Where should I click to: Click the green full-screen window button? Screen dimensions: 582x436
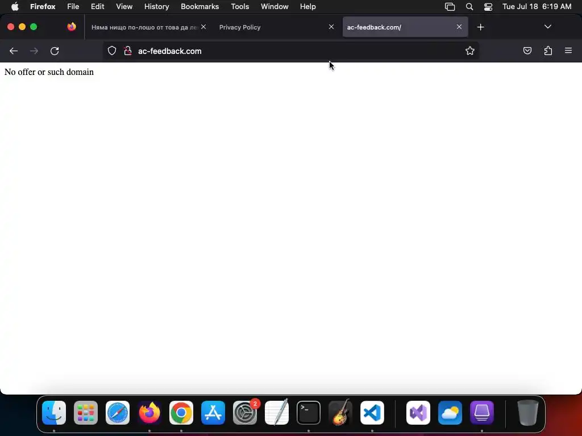coord(34,27)
